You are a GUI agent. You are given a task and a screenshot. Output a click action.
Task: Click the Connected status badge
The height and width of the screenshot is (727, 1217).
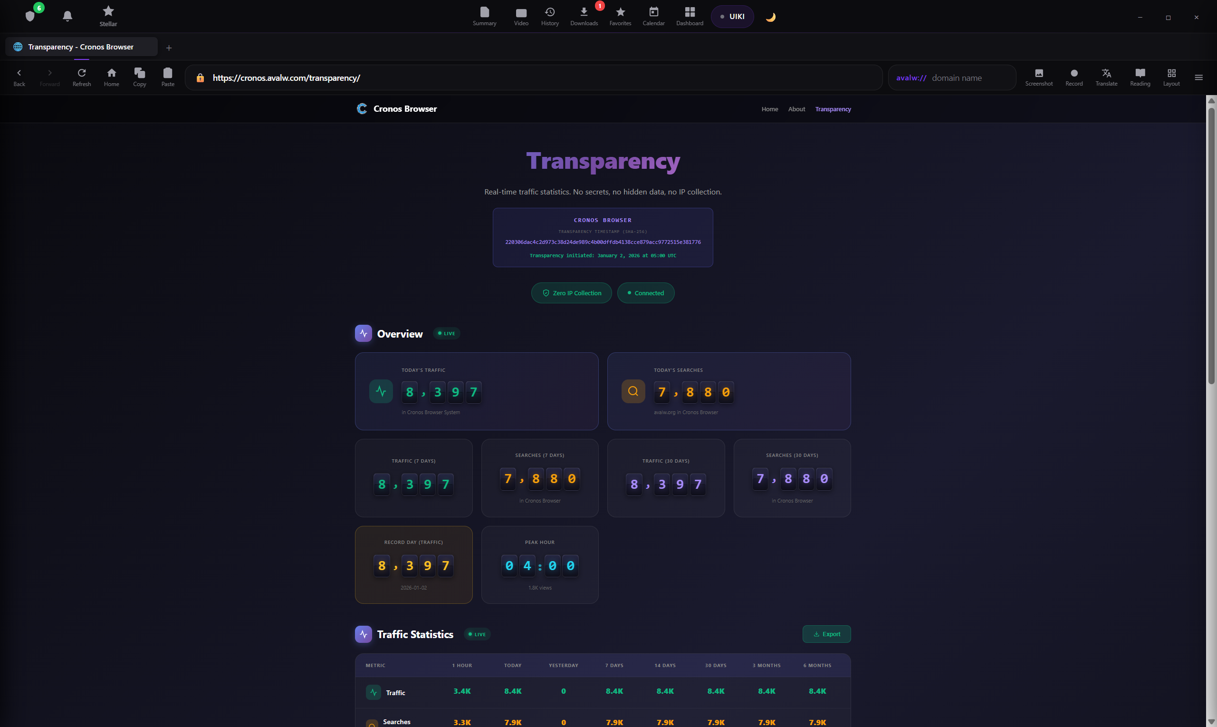646,292
